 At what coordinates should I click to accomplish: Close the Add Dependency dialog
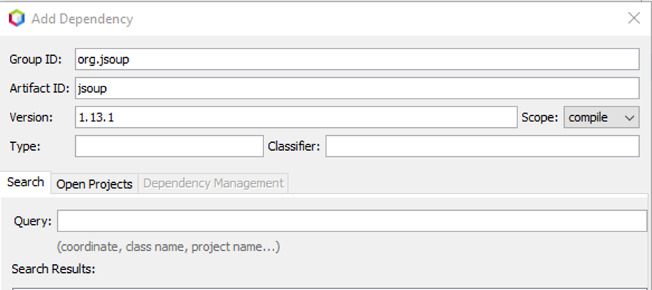coord(633,19)
